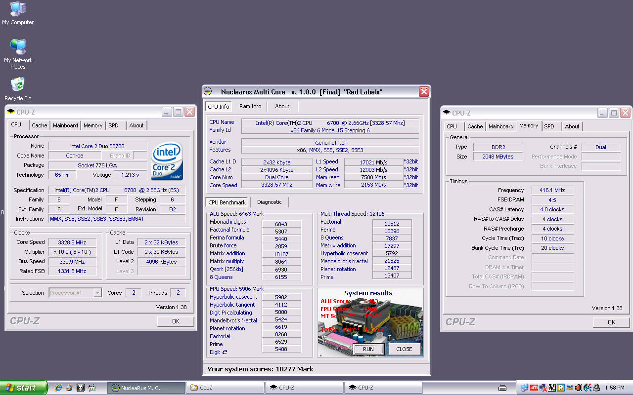Click the taskbar clock showing 1:58 PM
Viewport: 633px width, 395px height.
tap(615, 388)
